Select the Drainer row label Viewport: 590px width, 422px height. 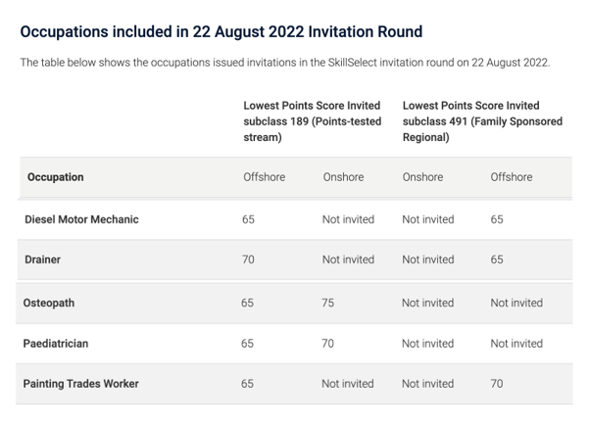[x=43, y=259]
